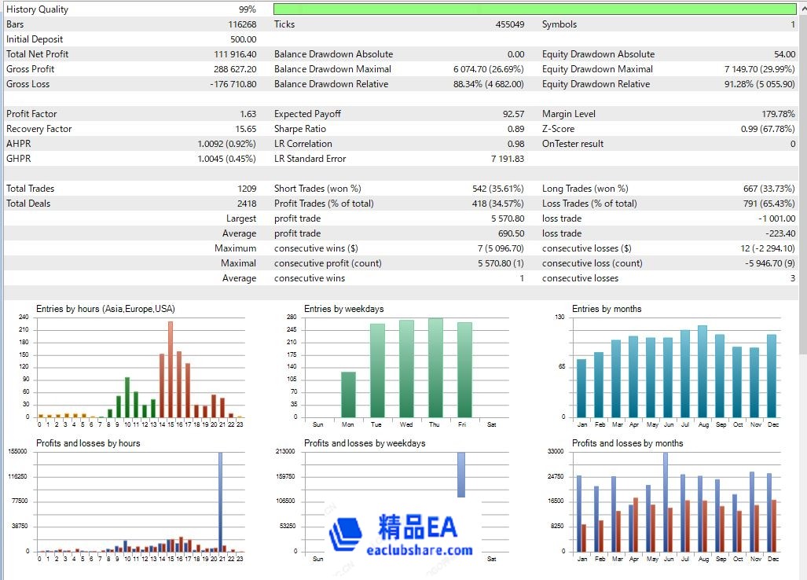Click the Jan bar in Entries by months chart

click(x=581, y=388)
